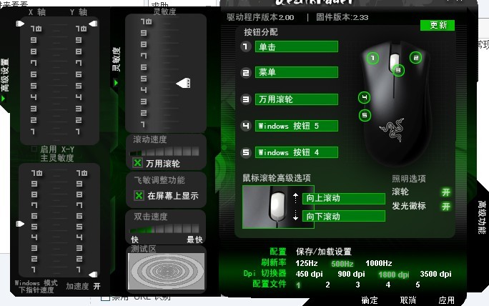The height and width of the screenshot is (306, 489).
Task: Select 1000Hz polling rate
Action: [x=379, y=263]
